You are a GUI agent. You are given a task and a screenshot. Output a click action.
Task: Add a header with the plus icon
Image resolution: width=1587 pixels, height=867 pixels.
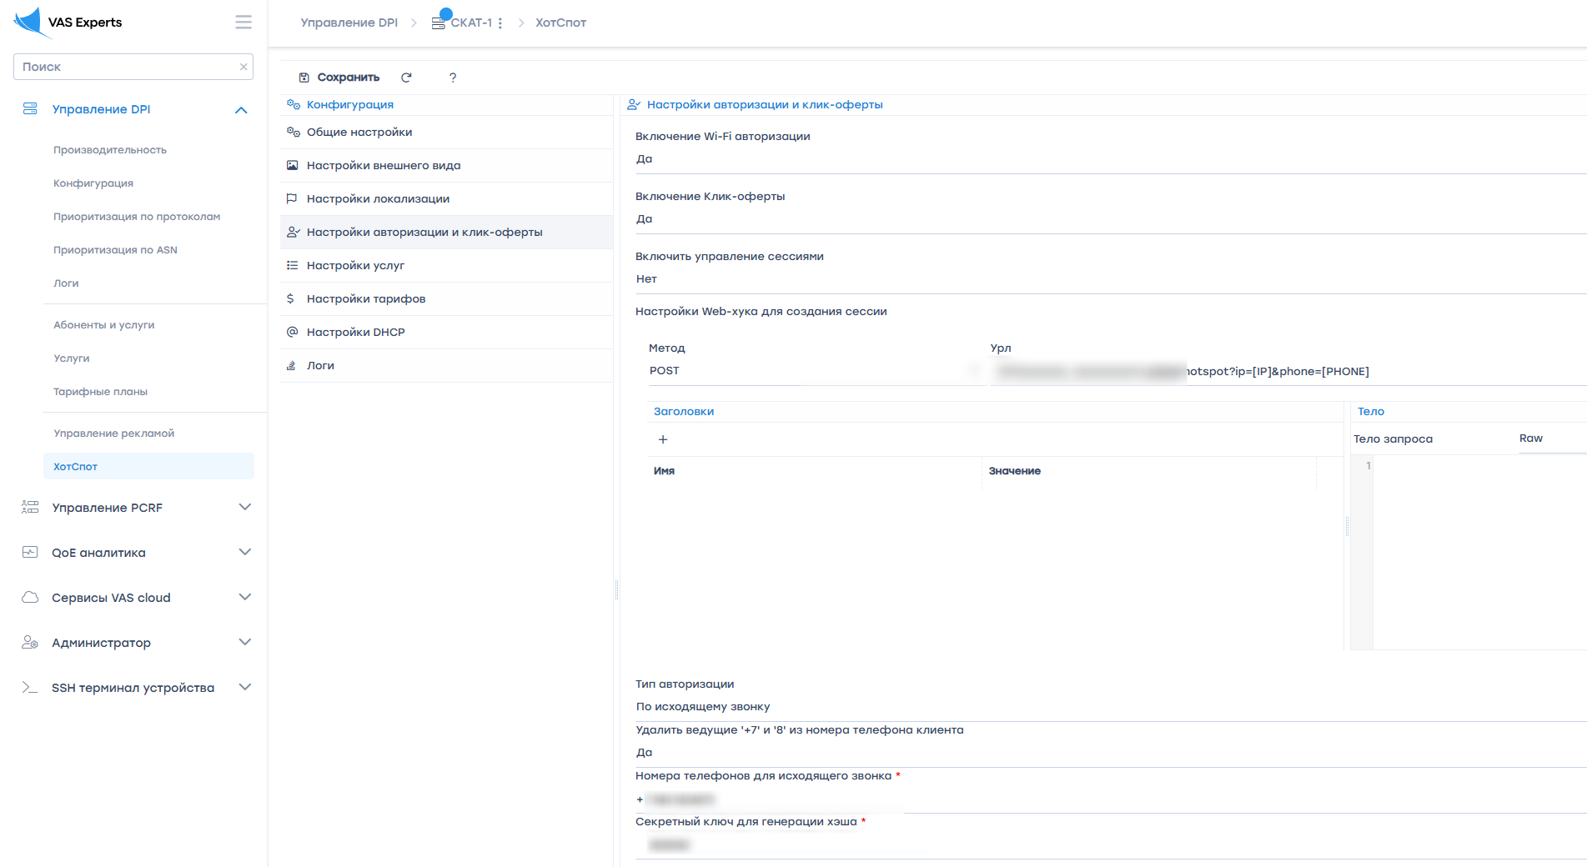(663, 439)
